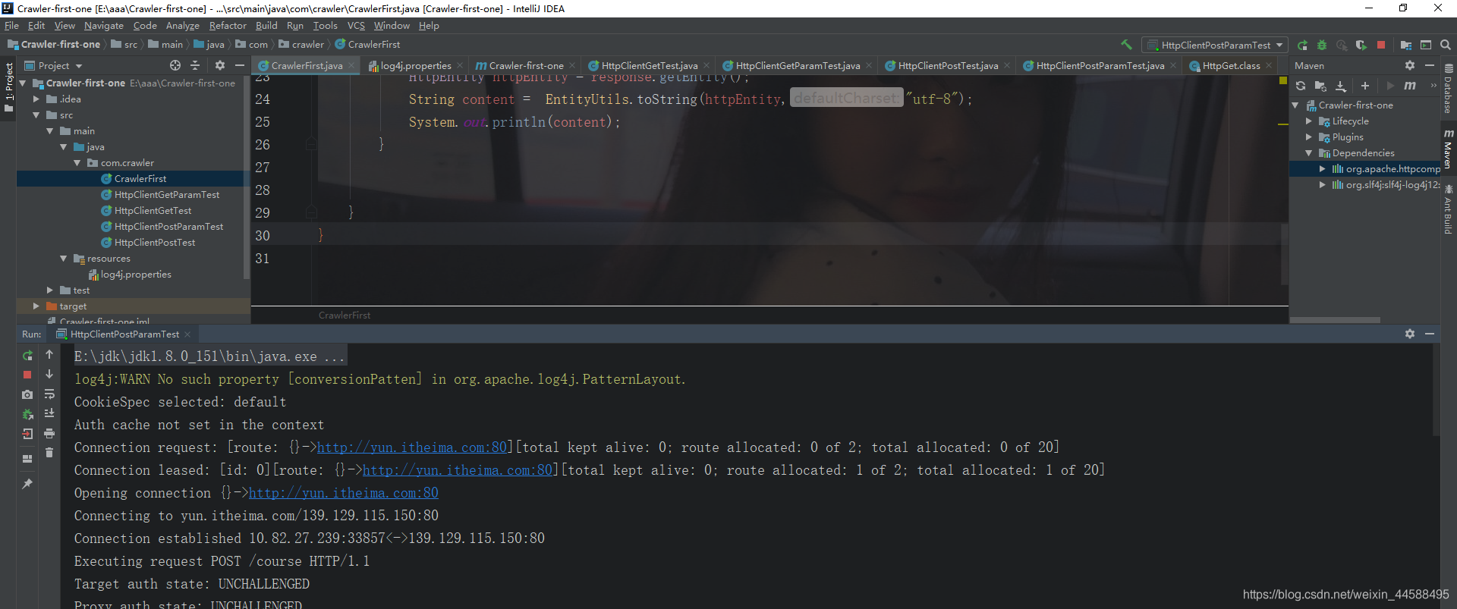
Task: Reimport all Maven projects
Action: [1301, 86]
